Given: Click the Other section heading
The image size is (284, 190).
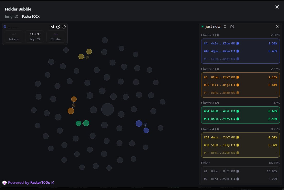Looking at the screenshot, I should pyautogui.click(x=205, y=163).
